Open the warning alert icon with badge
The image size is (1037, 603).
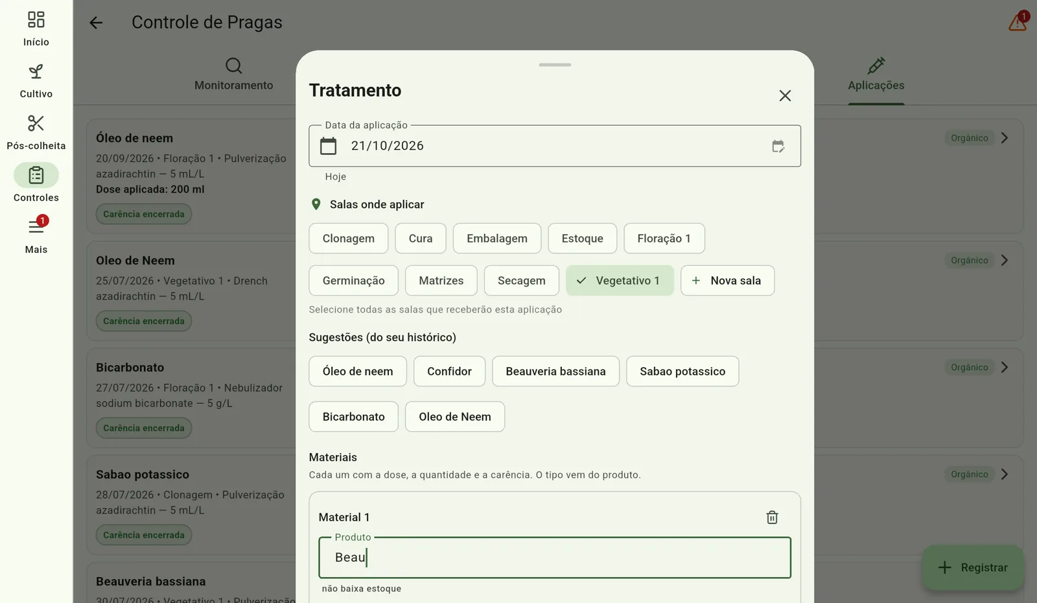[1018, 22]
